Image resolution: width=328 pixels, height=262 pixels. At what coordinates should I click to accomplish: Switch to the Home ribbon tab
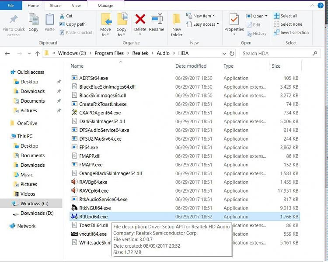(33, 6)
